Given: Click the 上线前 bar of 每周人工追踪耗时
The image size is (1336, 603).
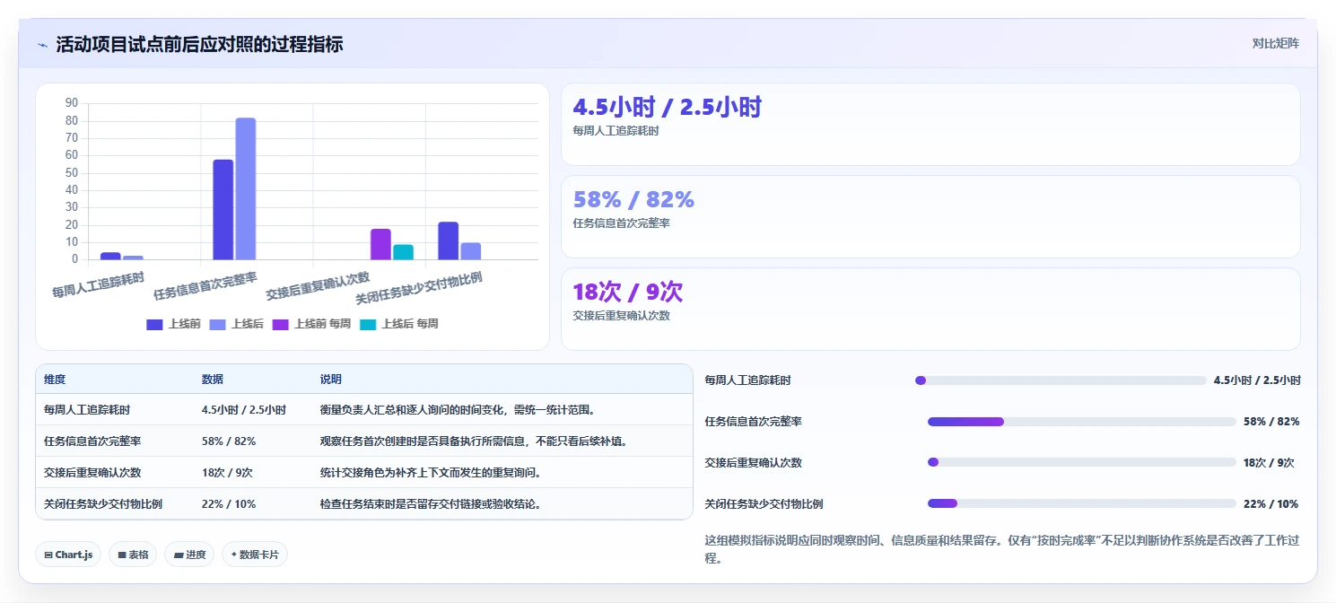Looking at the screenshot, I should pos(110,257).
